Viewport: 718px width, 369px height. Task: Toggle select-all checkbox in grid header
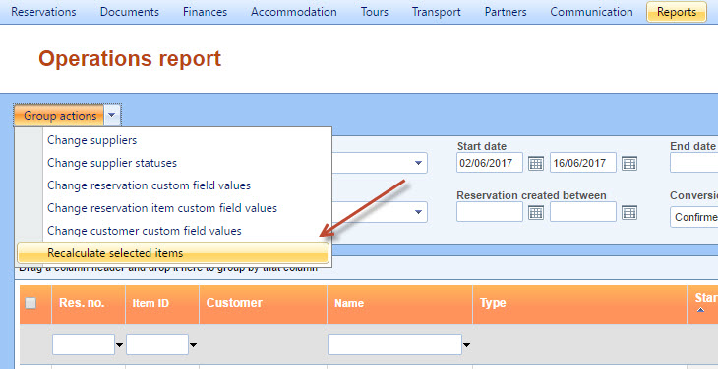30,303
